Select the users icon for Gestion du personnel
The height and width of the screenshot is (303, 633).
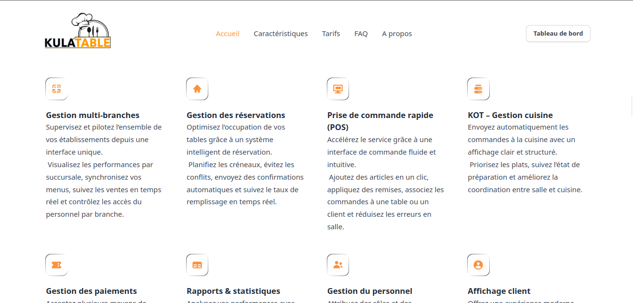(338, 265)
